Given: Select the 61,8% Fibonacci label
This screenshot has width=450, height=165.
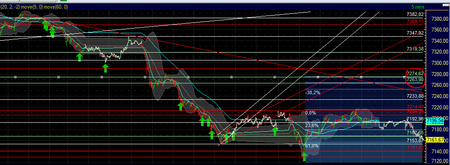Looking at the screenshot, I should pos(311,146).
